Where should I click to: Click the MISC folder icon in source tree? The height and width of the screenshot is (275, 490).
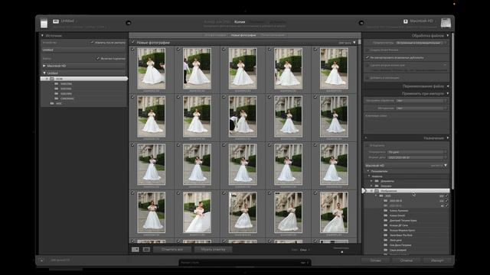pos(52,104)
